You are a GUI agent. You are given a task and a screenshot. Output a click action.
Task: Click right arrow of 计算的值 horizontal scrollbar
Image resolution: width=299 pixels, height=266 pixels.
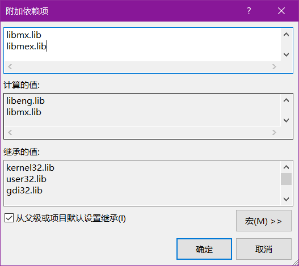pyautogui.click(x=274, y=132)
